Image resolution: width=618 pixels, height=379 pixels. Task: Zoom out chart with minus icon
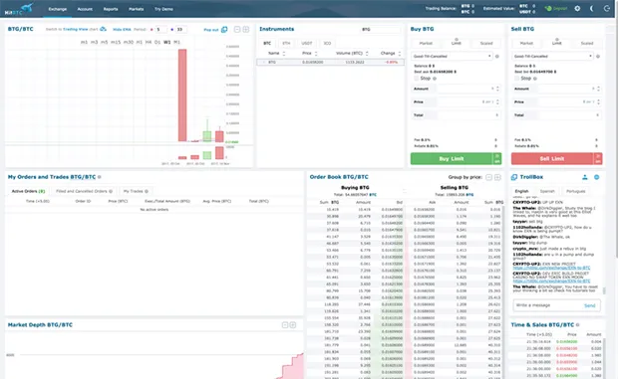point(237,30)
